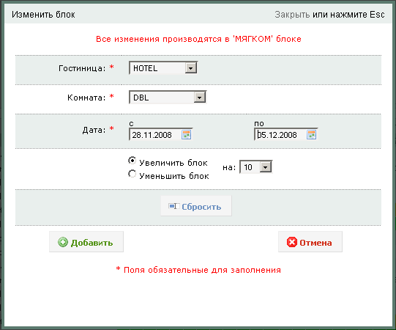Open calendar picker for start date

point(186,135)
